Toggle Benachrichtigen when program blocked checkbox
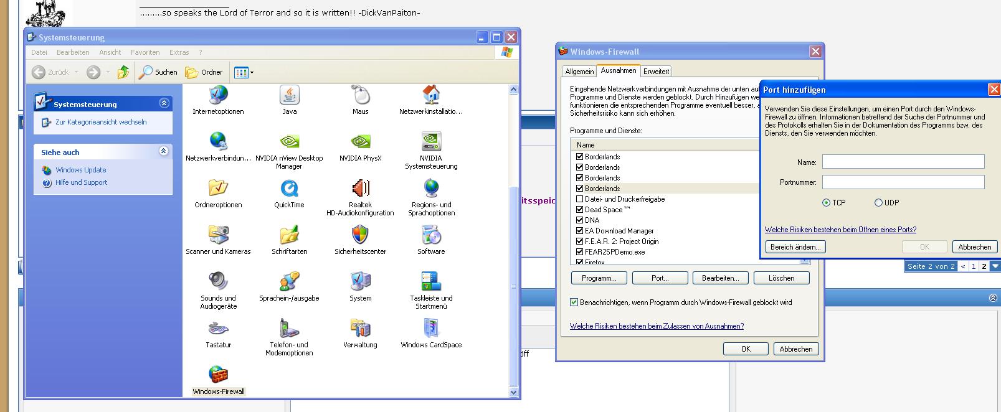Screen dimensions: 1001x412 pos(574,302)
